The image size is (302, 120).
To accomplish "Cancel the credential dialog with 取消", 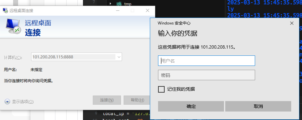I will [258, 106].
